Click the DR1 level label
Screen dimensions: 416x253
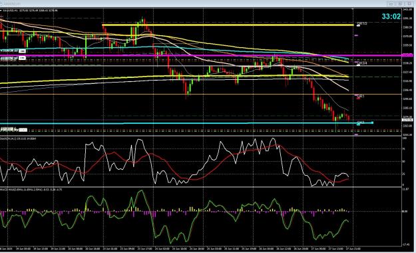361,97
